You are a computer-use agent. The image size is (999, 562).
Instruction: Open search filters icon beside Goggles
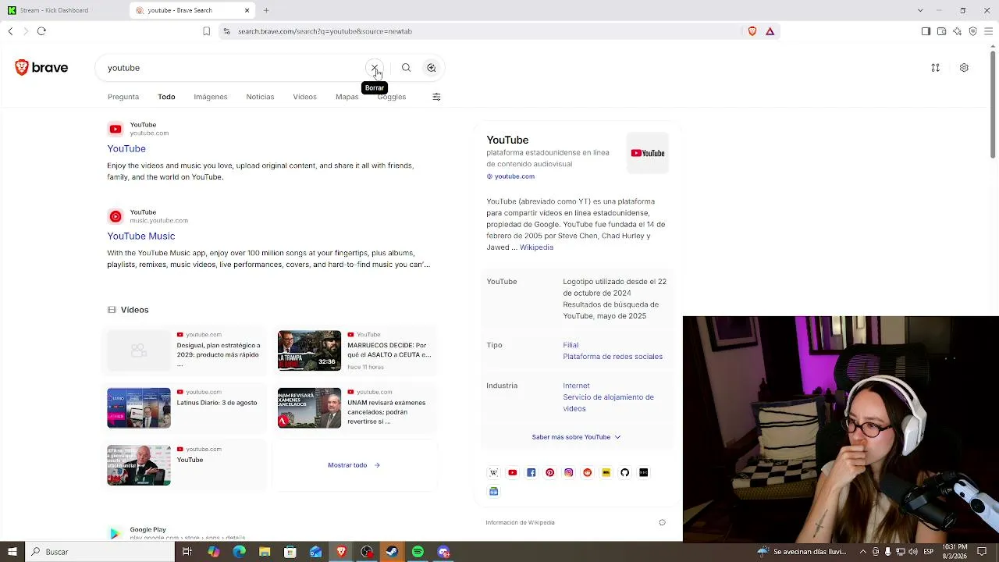436,97
